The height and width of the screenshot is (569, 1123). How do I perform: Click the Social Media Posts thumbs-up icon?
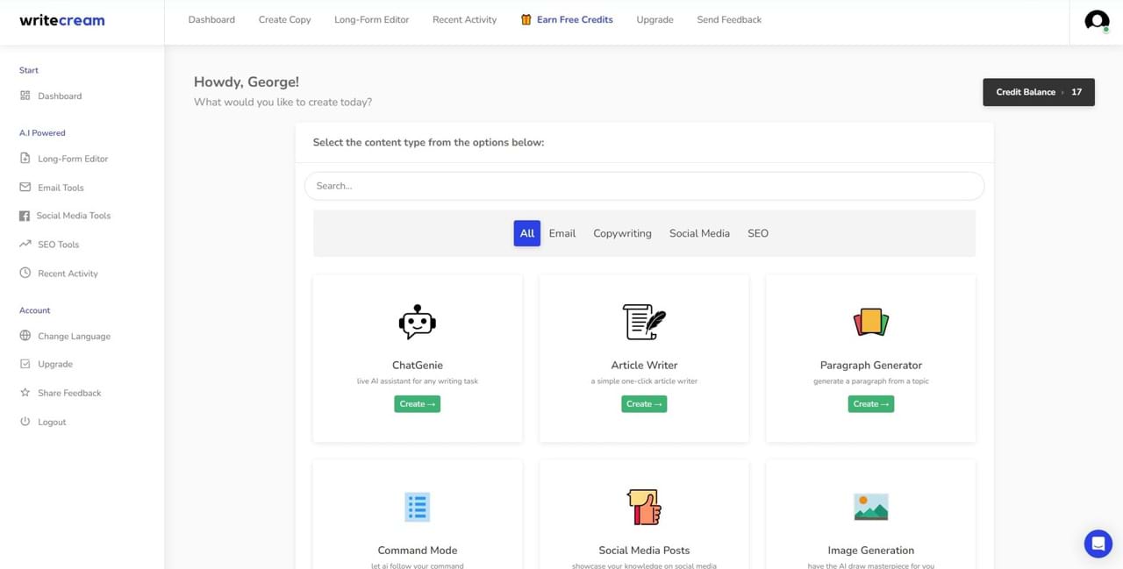click(x=644, y=507)
